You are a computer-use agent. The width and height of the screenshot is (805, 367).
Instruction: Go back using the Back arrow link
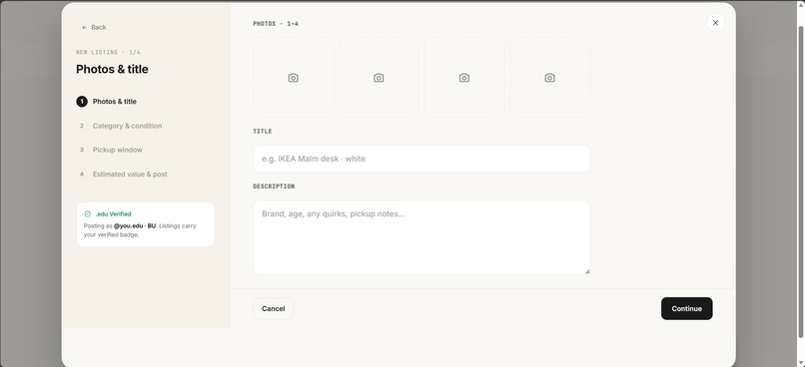coord(94,27)
